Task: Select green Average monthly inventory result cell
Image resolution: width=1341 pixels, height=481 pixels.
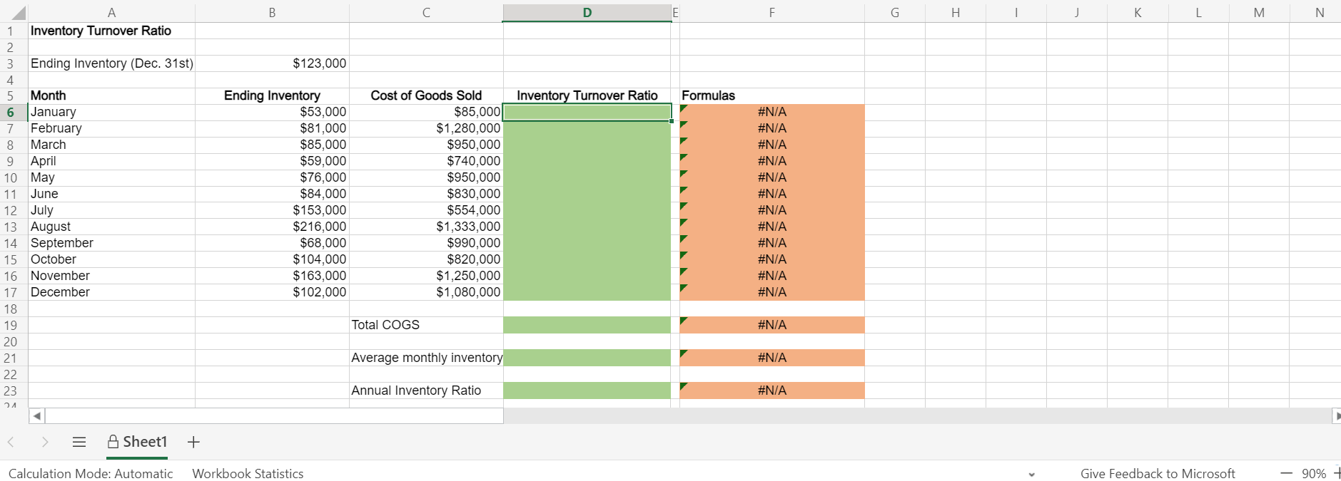Action: point(587,358)
